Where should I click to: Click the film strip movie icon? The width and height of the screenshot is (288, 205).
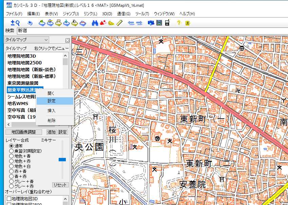159,23
